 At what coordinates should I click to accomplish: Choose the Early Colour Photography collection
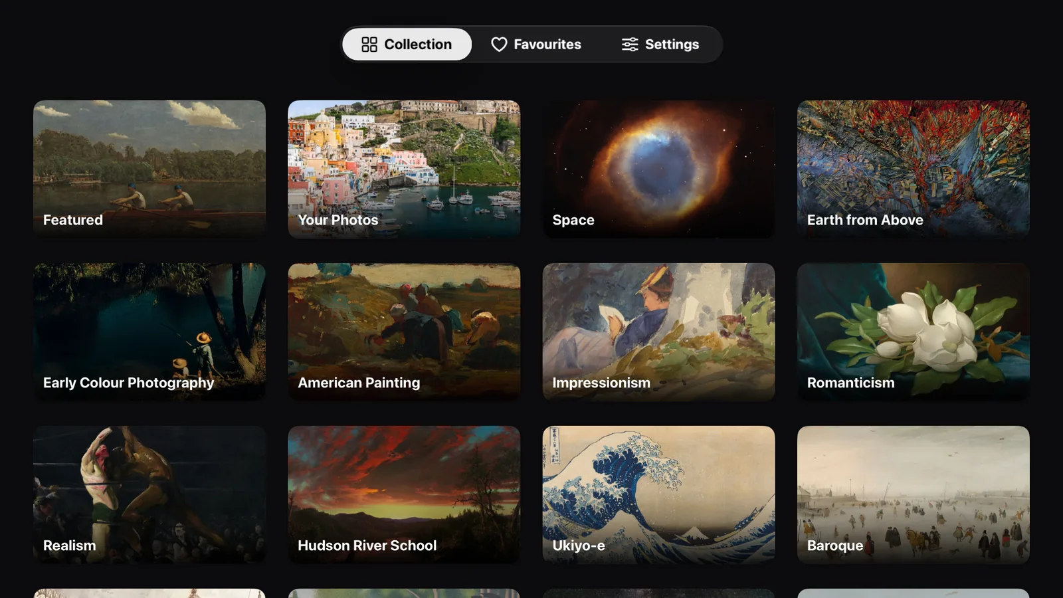coord(149,332)
